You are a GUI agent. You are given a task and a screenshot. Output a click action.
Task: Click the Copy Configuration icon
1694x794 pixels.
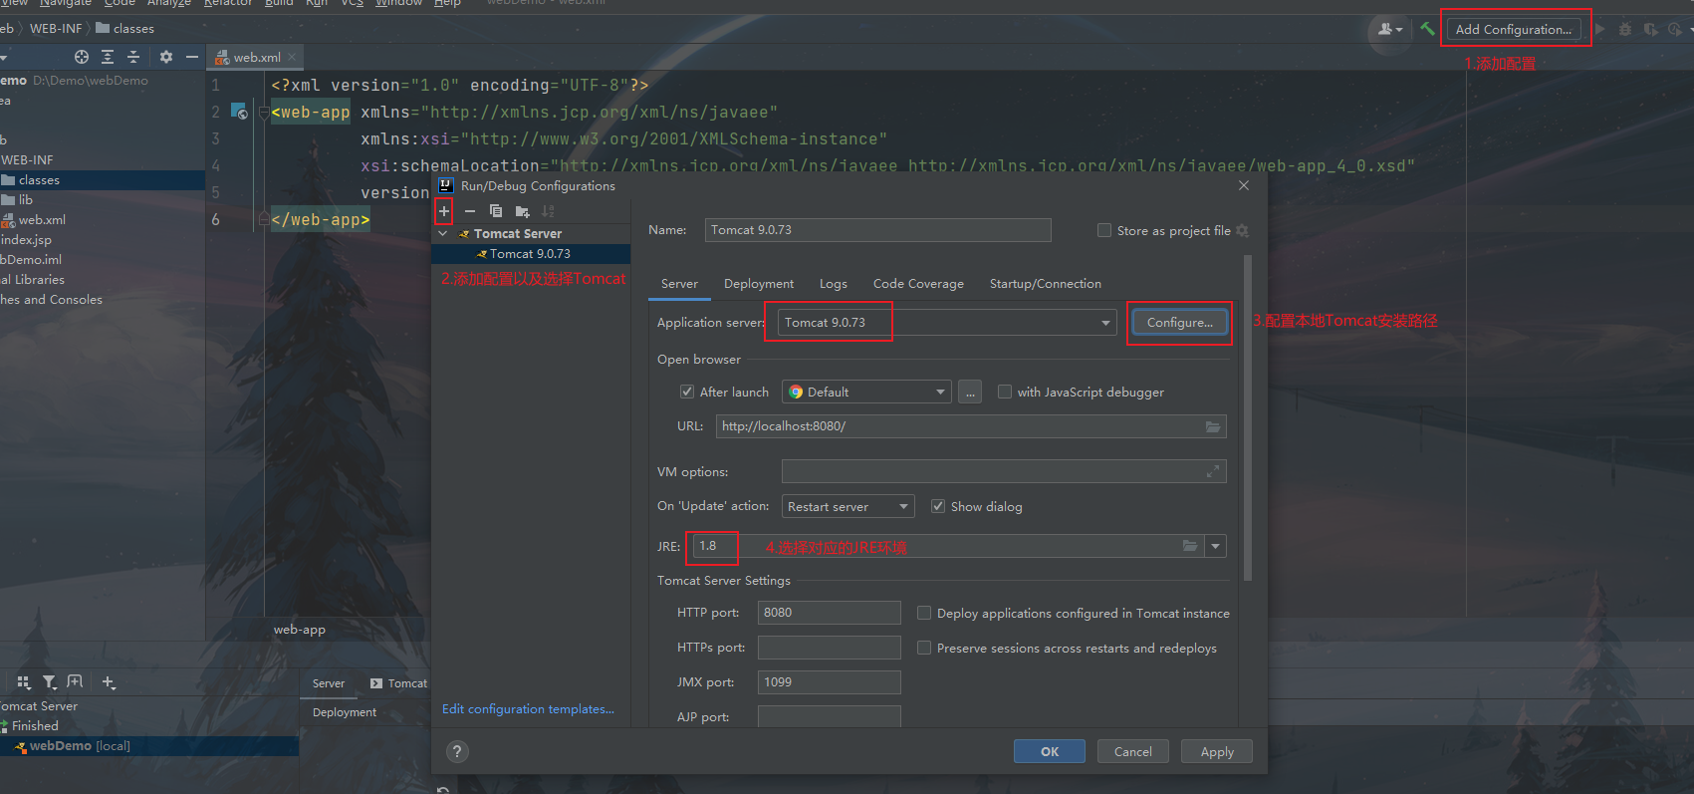click(496, 211)
